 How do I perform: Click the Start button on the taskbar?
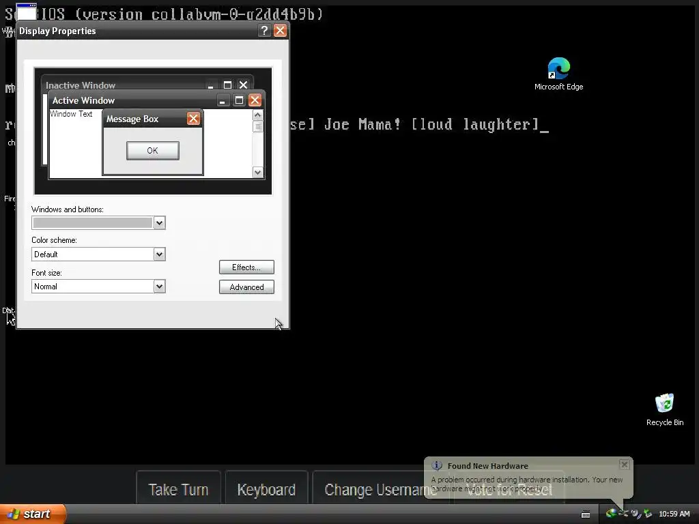tap(33, 514)
